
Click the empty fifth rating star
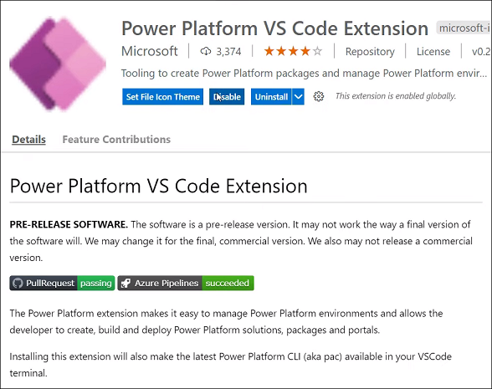coord(317,51)
